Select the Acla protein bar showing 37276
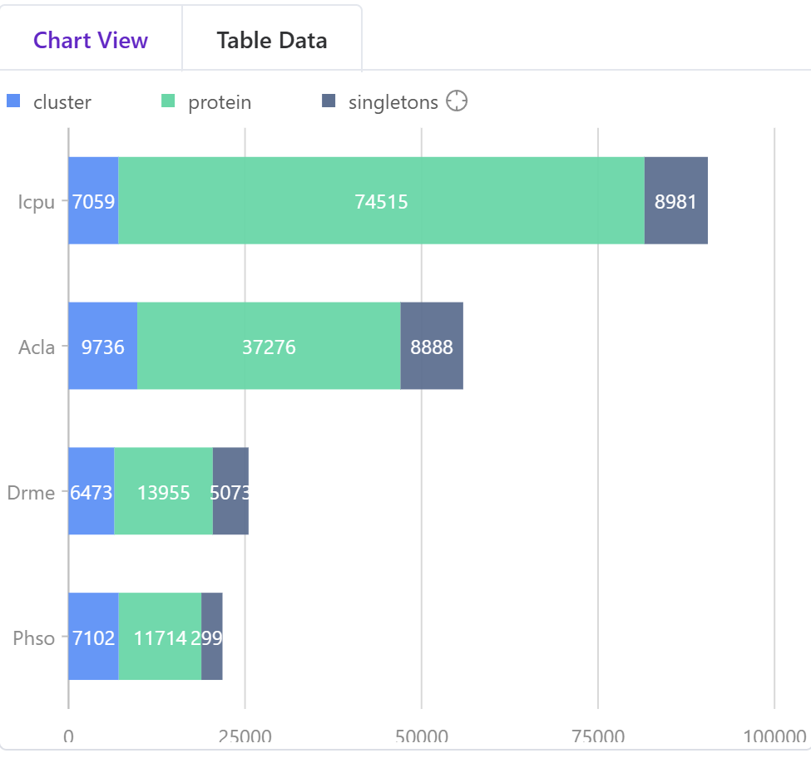 point(269,346)
